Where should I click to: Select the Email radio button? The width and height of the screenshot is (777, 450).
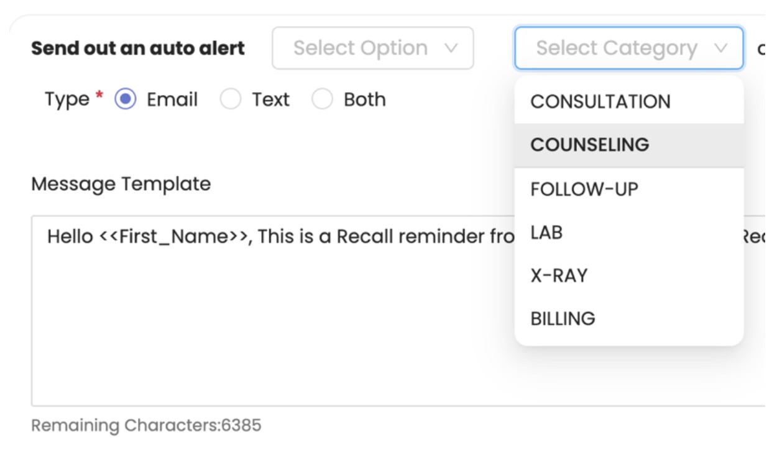tap(126, 99)
